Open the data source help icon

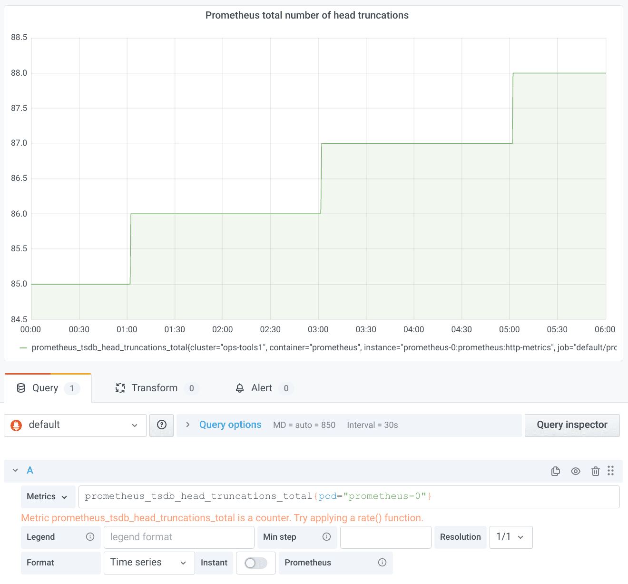point(162,425)
